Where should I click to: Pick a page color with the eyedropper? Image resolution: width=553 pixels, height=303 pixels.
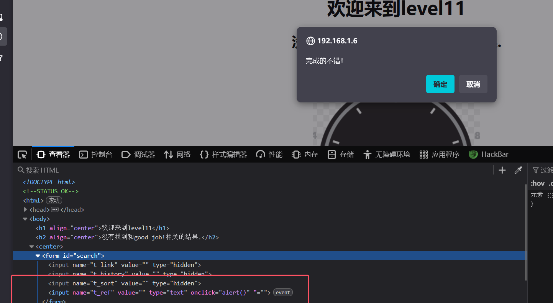click(x=518, y=170)
